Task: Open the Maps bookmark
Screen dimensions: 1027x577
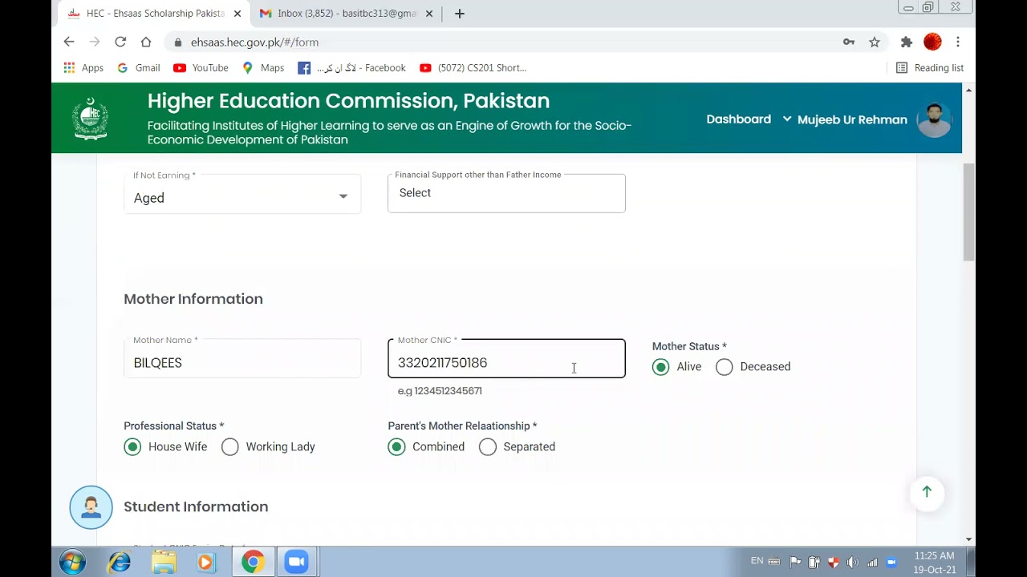Action: pyautogui.click(x=263, y=68)
